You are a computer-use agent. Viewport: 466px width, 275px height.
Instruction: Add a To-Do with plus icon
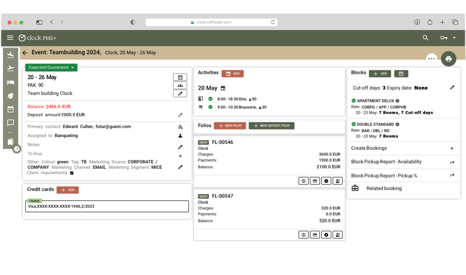point(180,156)
